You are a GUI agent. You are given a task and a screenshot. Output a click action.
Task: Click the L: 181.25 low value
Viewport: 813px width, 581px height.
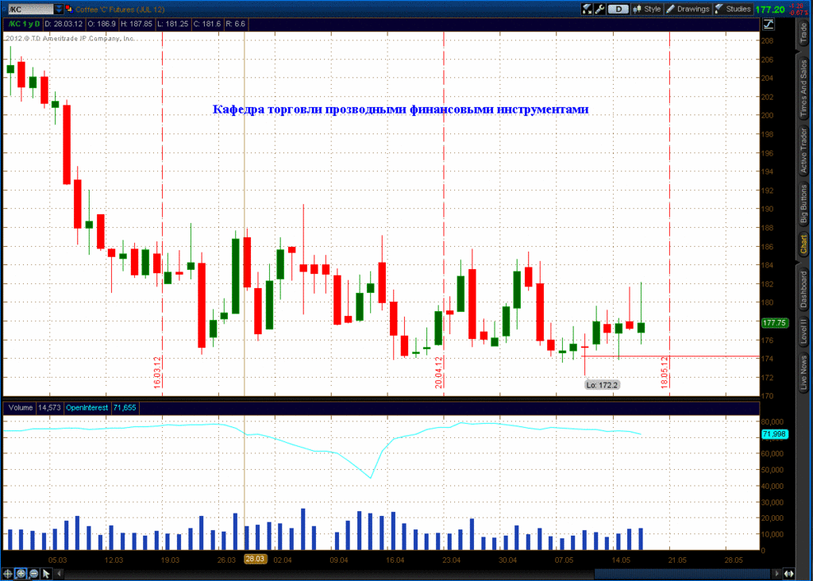coord(172,24)
